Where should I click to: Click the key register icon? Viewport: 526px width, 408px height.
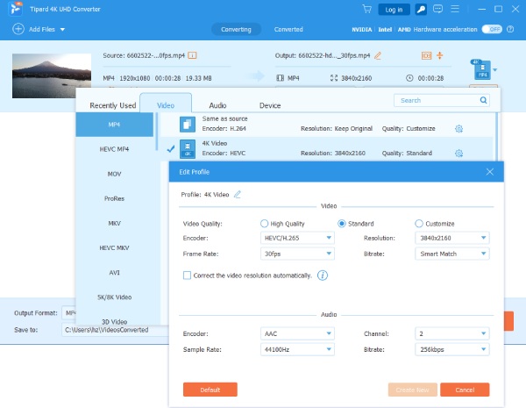point(421,10)
